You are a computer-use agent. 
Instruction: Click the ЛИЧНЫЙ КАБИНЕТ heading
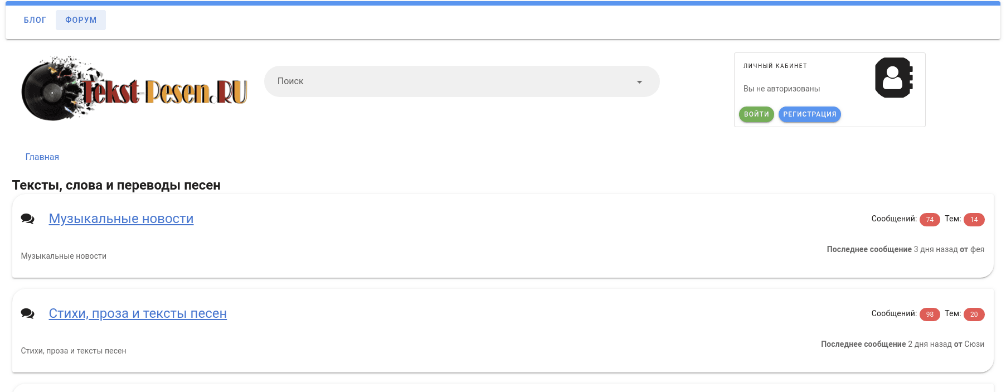click(775, 66)
